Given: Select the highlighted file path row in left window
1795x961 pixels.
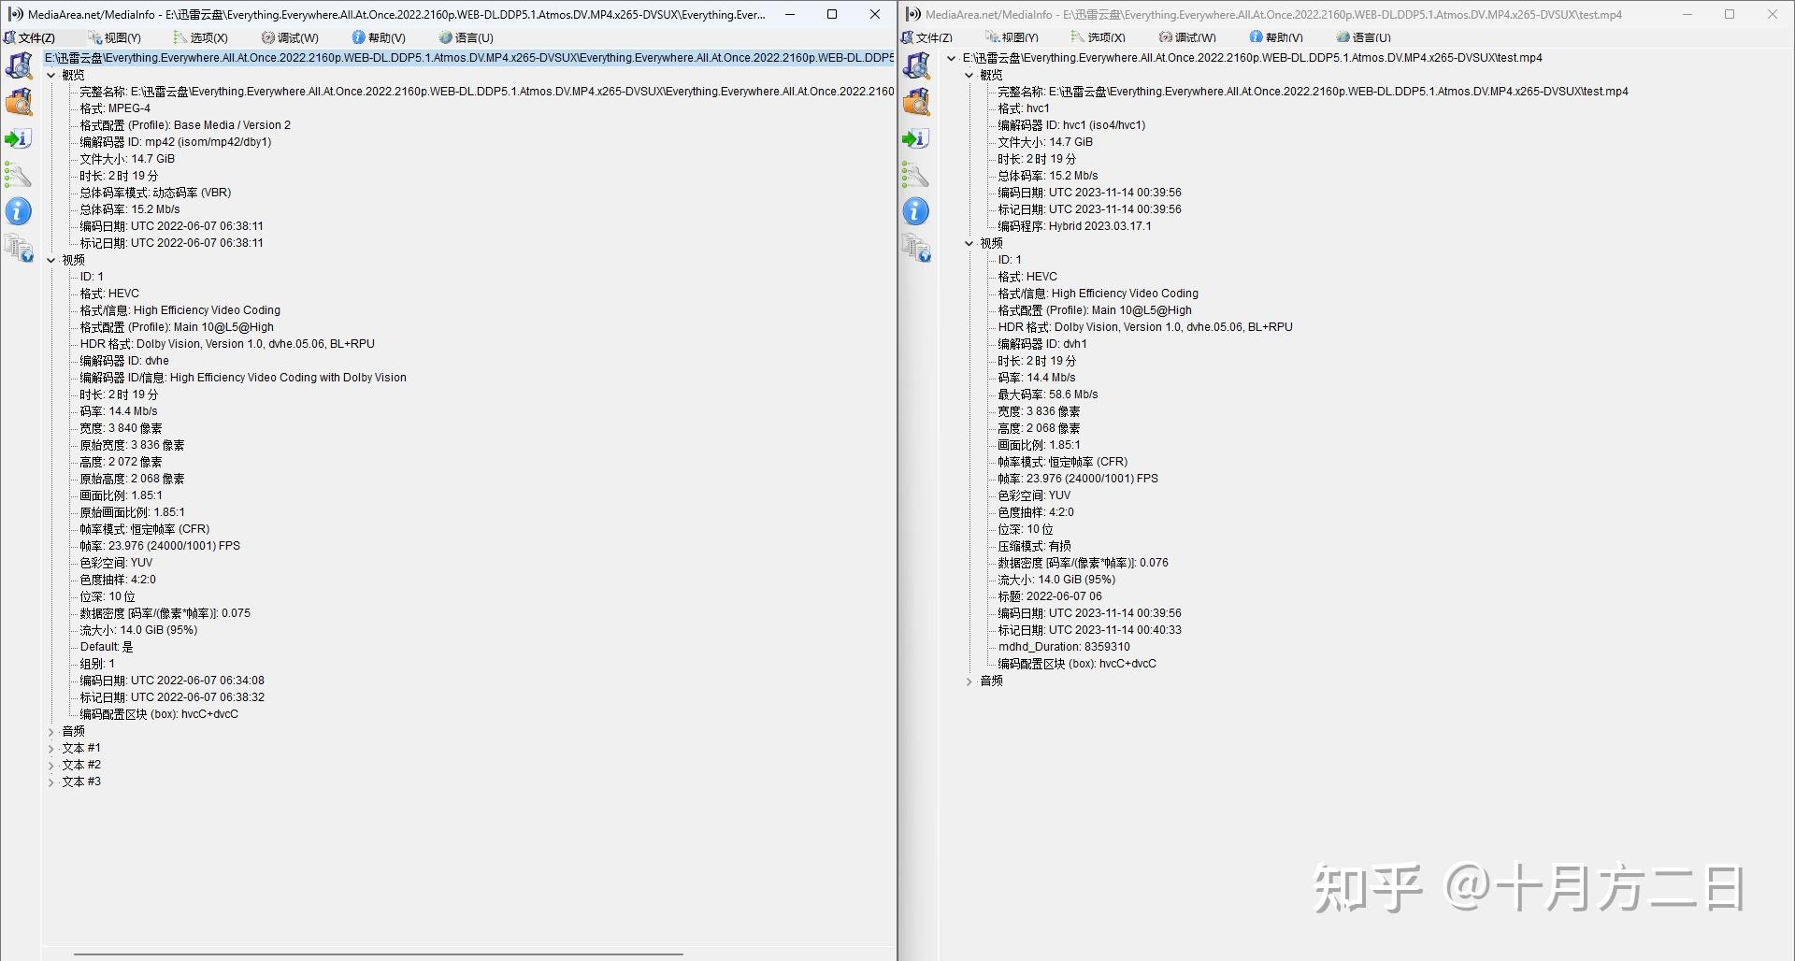Looking at the screenshot, I should [469, 58].
